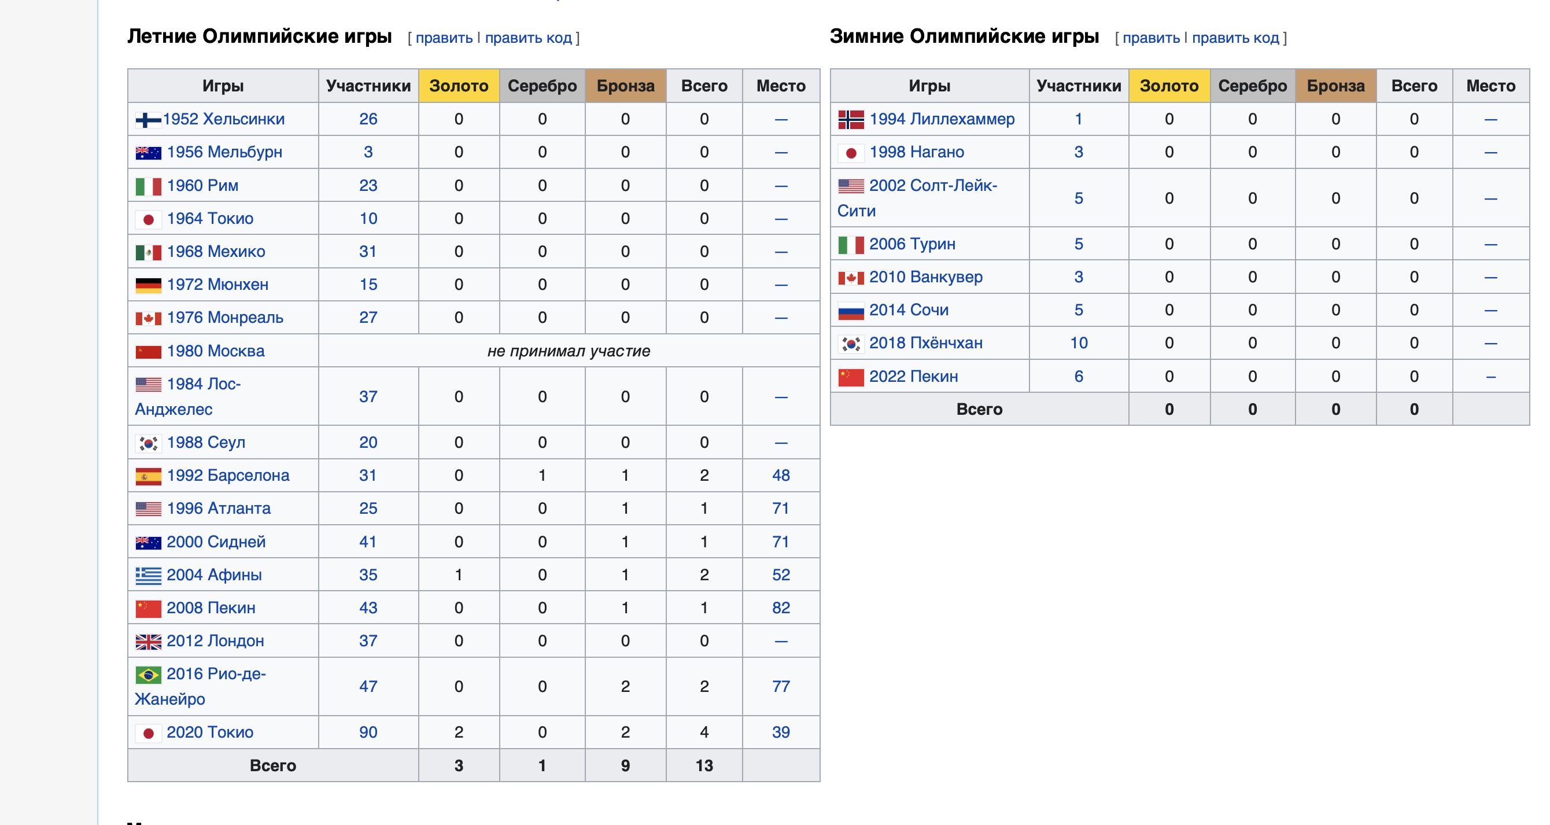Click the Australia flag beside 2000 Сидней
1550x825 pixels.
148,543
